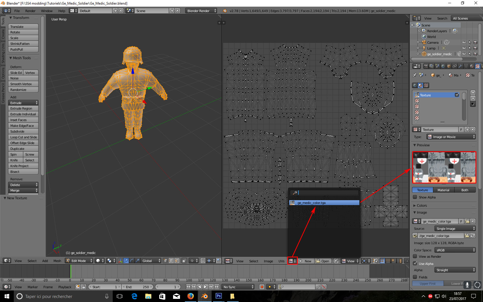Toggle Lamp visibility eye in the outliner
483x302 pixels.
tap(464, 48)
